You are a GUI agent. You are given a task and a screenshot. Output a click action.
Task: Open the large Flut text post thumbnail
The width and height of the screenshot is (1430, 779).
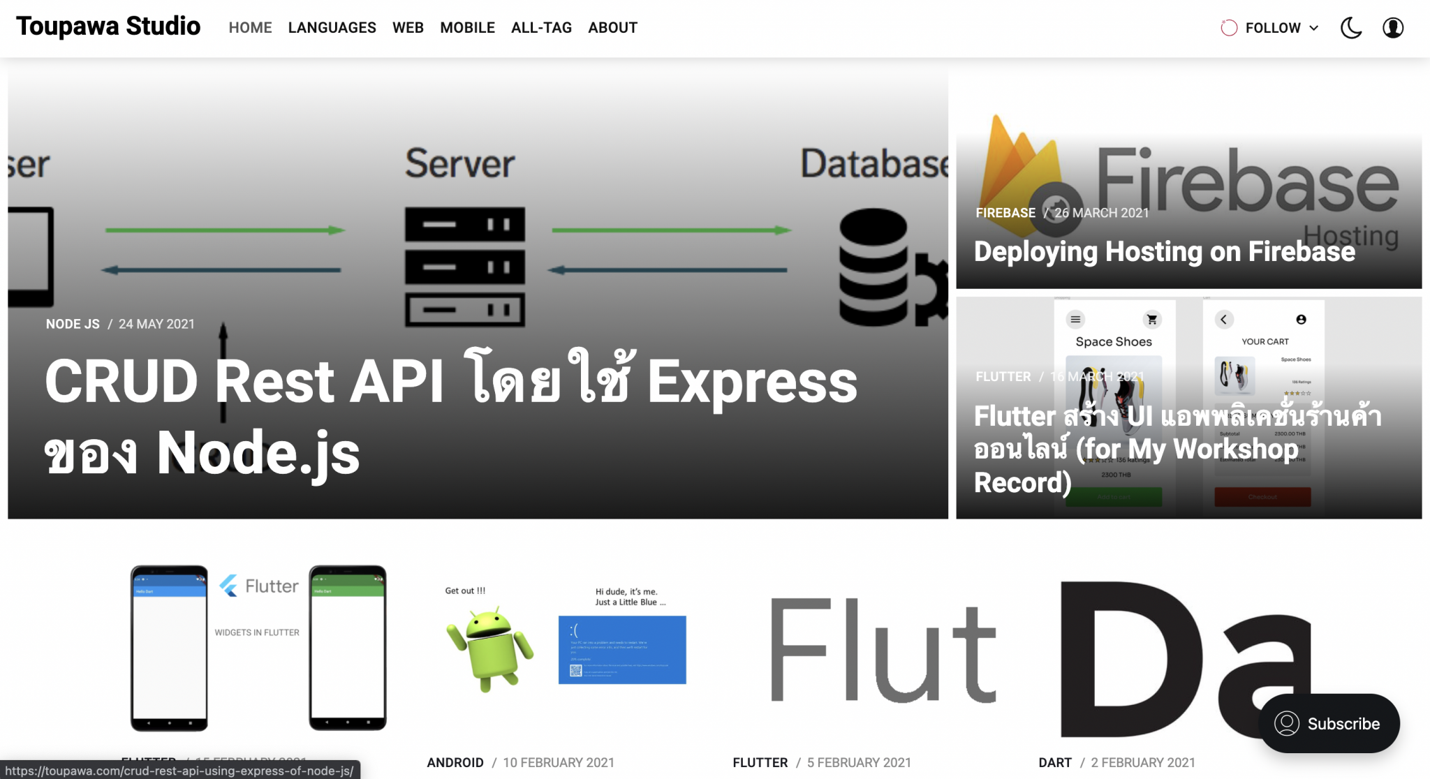click(x=870, y=648)
